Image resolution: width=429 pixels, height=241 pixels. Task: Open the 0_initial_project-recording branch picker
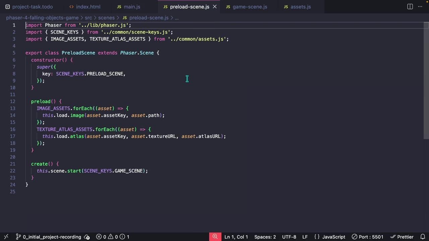pyautogui.click(x=49, y=237)
